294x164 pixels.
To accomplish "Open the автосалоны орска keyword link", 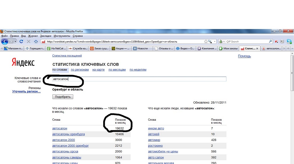I will click(65, 152).
